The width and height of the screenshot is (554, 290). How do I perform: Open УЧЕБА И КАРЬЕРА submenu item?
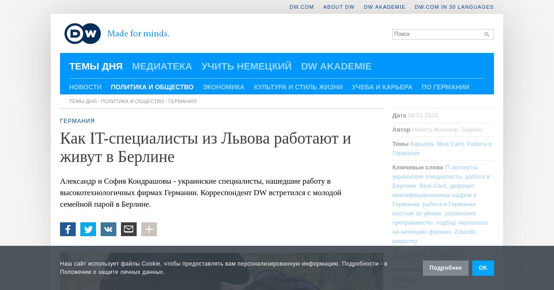[x=382, y=87]
